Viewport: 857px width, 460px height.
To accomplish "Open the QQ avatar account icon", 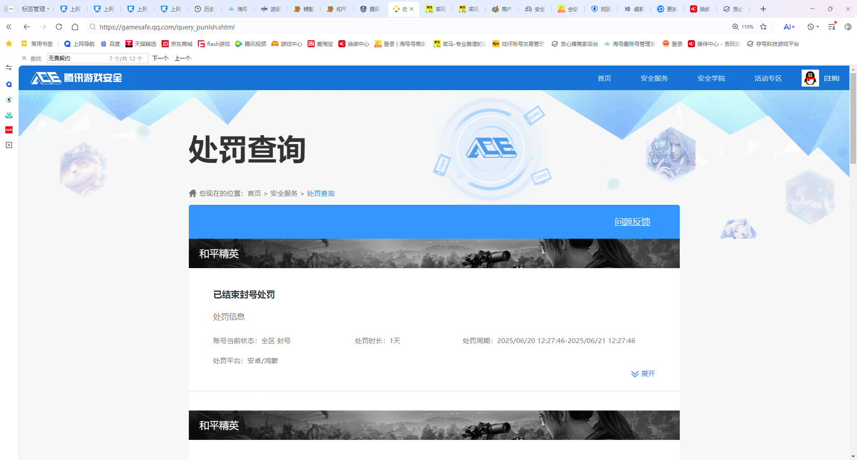I will (810, 78).
